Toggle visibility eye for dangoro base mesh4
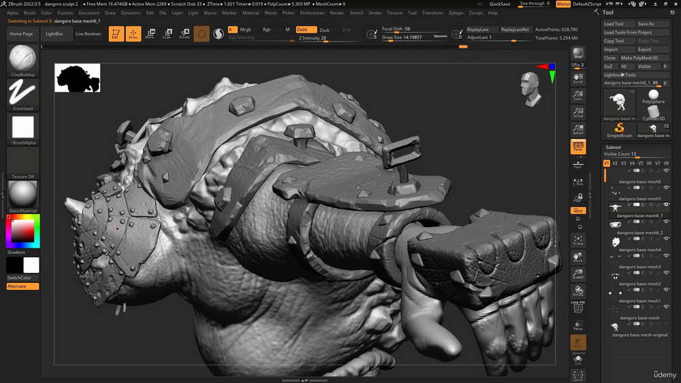The height and width of the screenshot is (383, 681). (x=667, y=239)
